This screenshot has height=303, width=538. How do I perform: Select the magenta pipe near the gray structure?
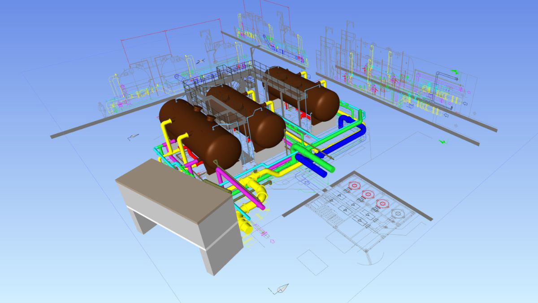240,188
